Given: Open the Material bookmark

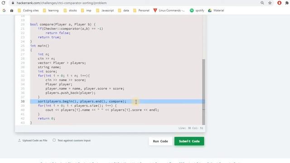Looking at the screenshot, I should click(216, 10).
